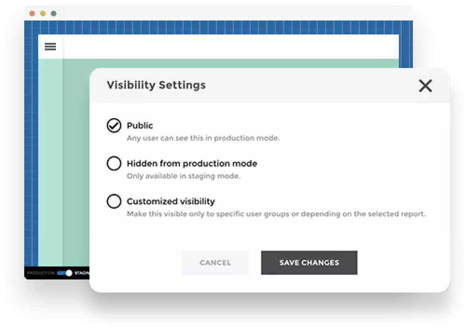Open the hamburger menu icon
The width and height of the screenshot is (466, 327).
point(50,47)
